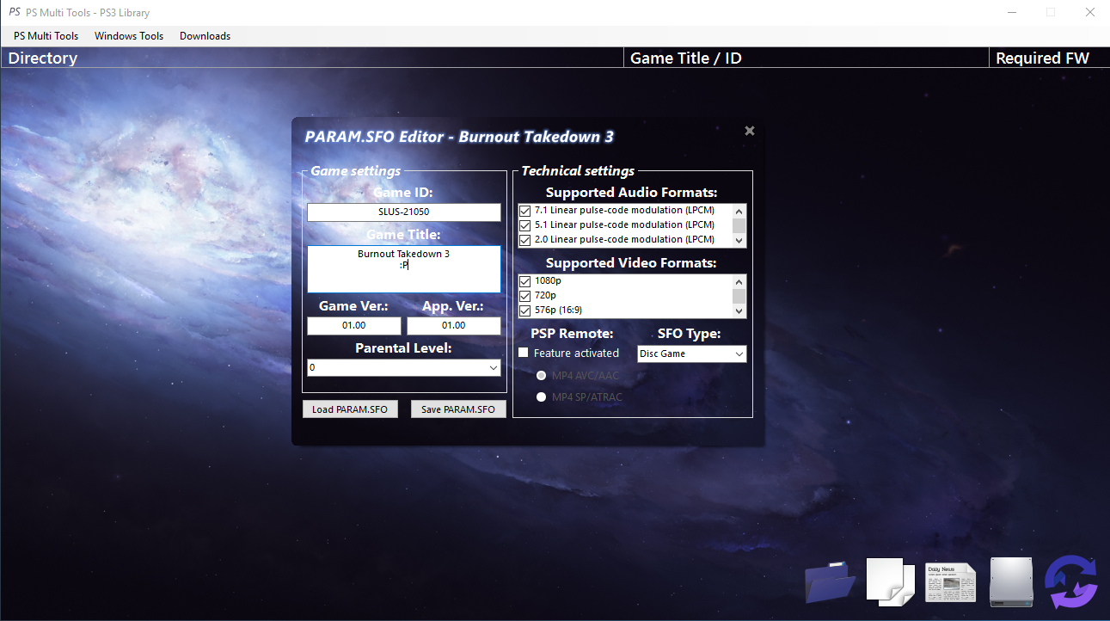1110x621 pixels.
Task: Open the SFO Type Disc Game dropdown
Action: pos(691,354)
